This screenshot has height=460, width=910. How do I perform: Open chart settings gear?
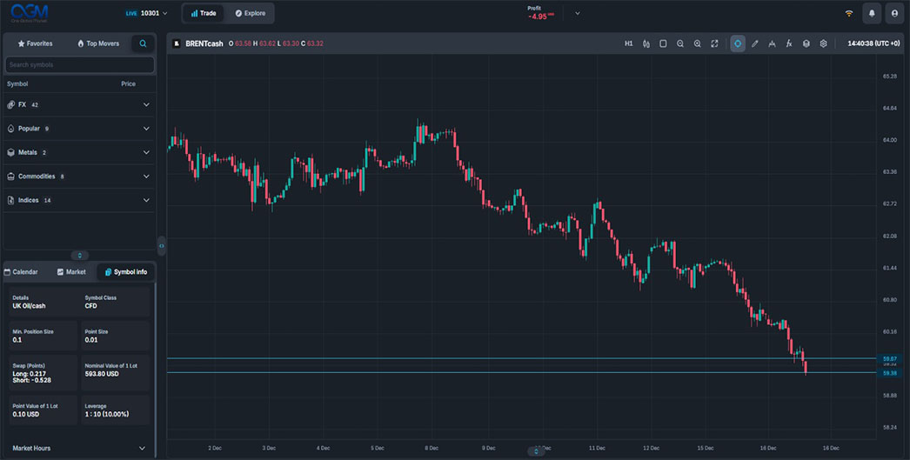(823, 43)
